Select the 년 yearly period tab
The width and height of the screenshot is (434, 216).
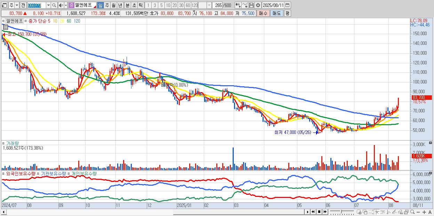pos(120,5)
